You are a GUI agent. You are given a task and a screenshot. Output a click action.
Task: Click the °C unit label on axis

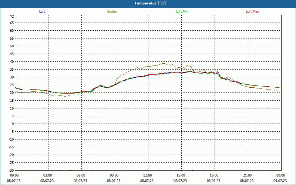coord(12,17)
